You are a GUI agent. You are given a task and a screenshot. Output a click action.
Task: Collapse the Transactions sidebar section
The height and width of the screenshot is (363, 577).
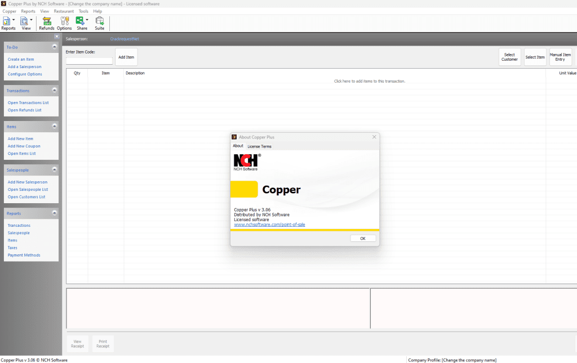click(x=54, y=90)
